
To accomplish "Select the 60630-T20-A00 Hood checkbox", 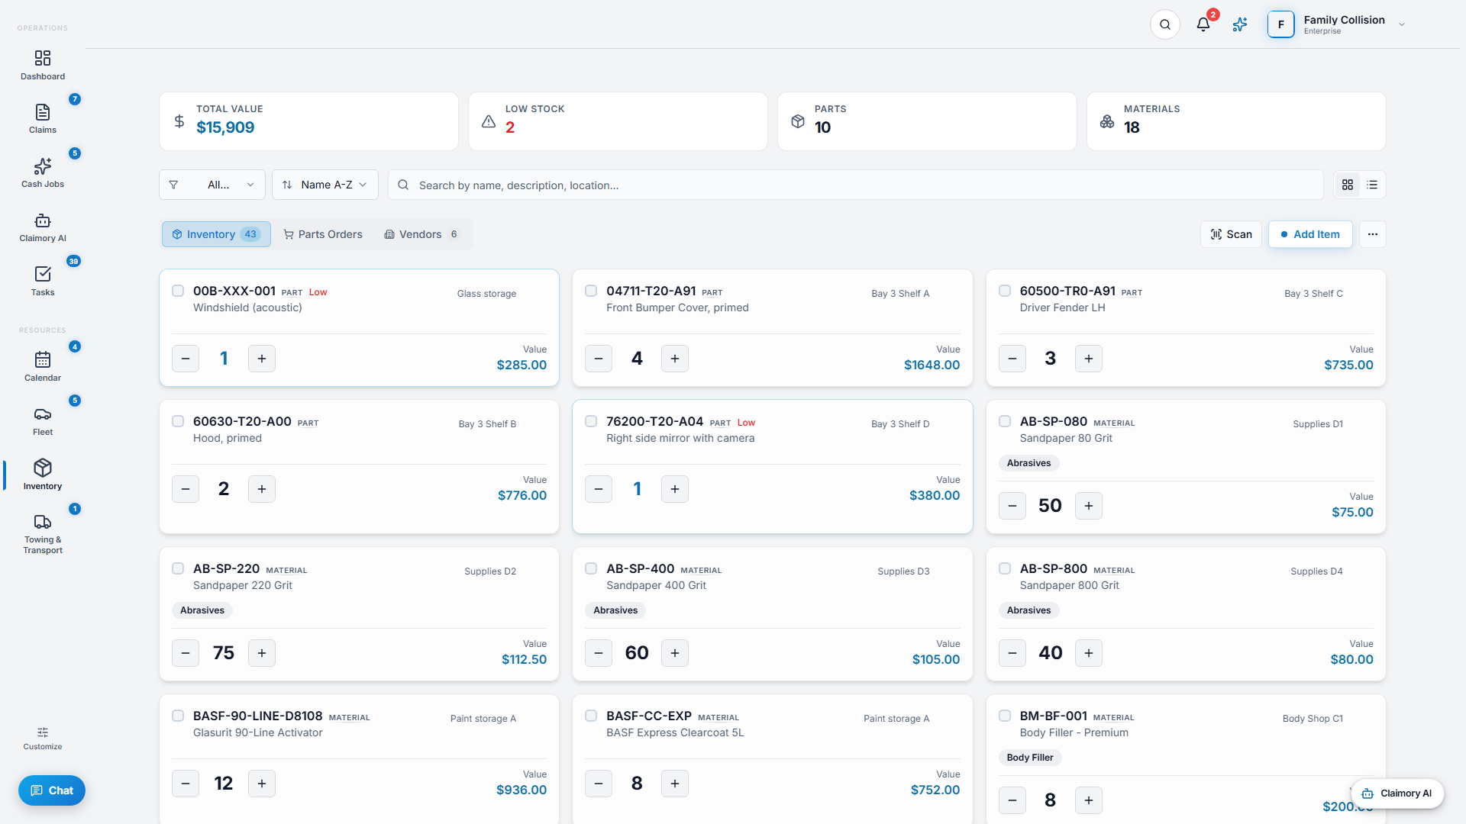I will click(x=178, y=421).
